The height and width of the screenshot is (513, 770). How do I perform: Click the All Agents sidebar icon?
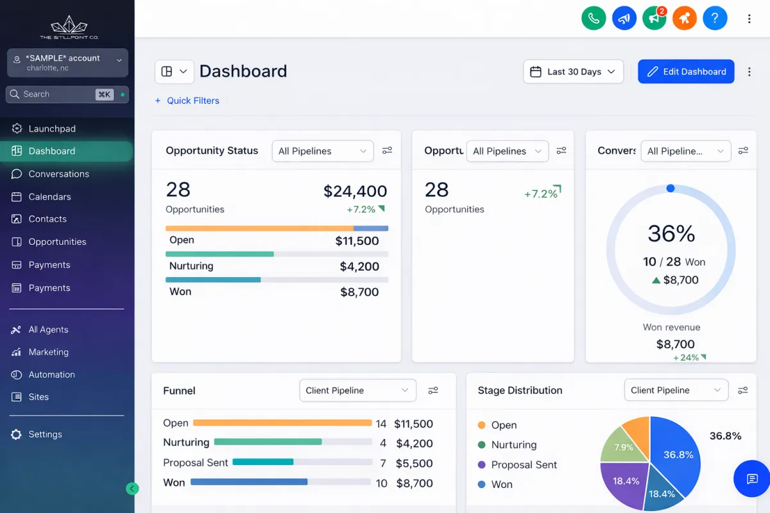pyautogui.click(x=17, y=330)
